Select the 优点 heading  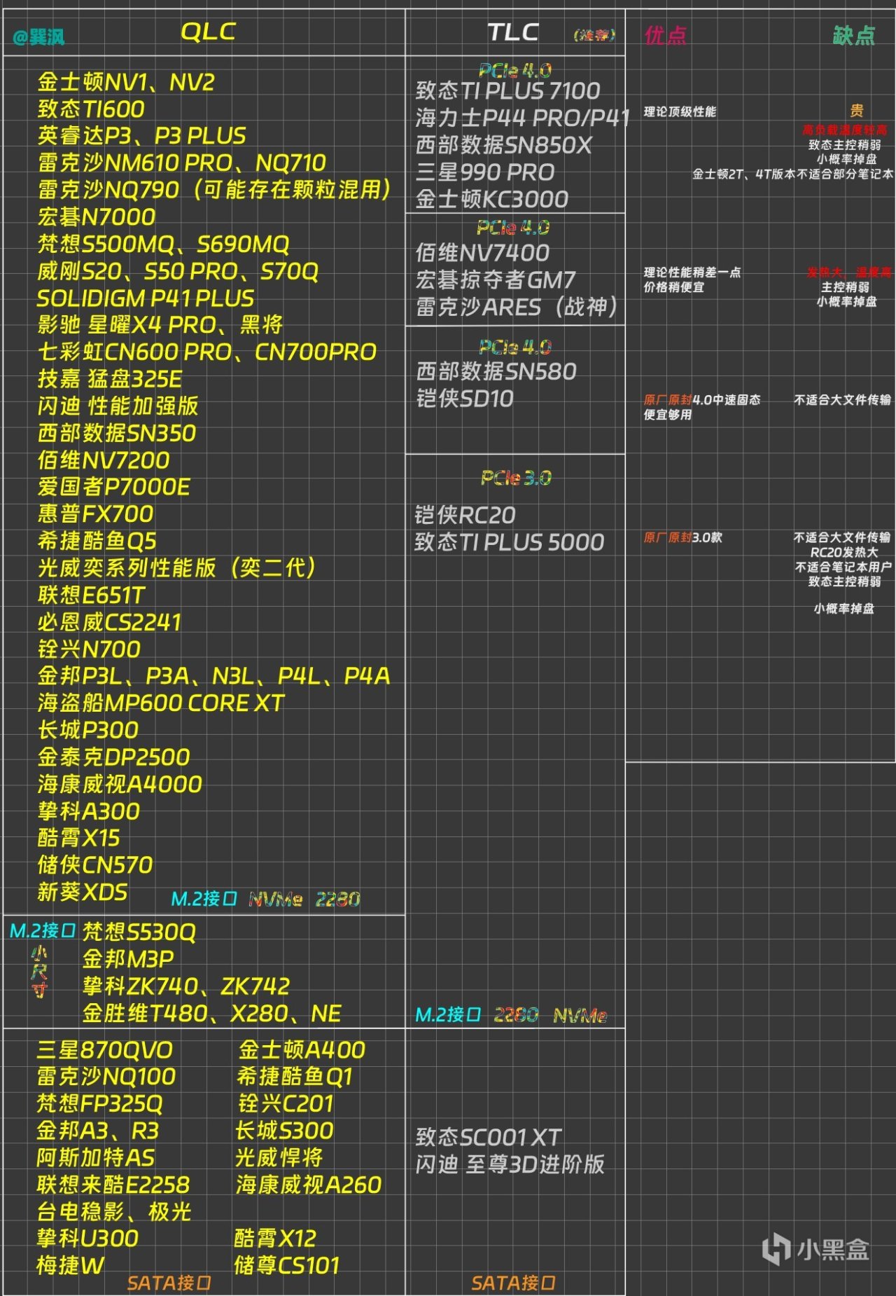(x=665, y=35)
